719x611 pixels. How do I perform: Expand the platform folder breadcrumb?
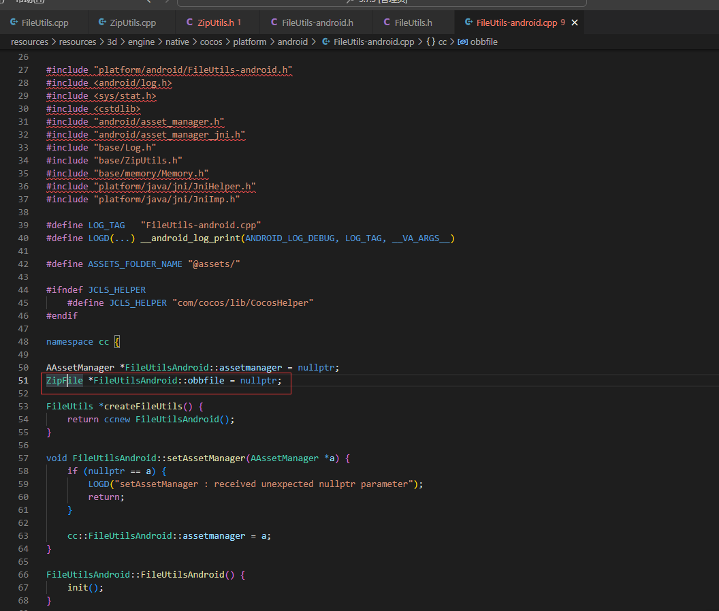click(250, 42)
